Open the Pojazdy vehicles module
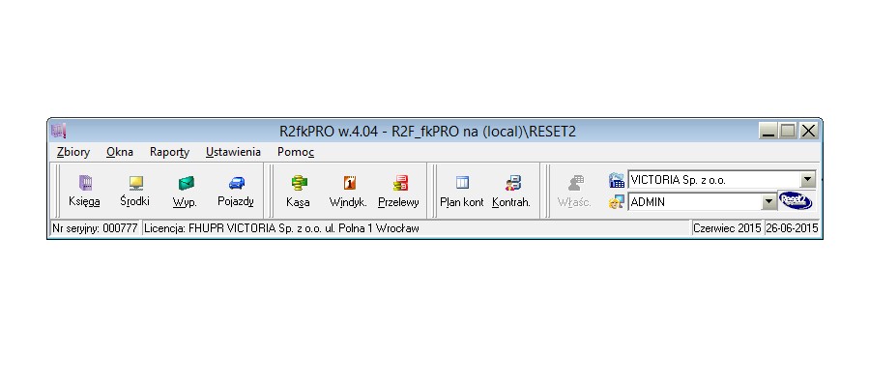The height and width of the screenshot is (388, 869). click(x=236, y=191)
